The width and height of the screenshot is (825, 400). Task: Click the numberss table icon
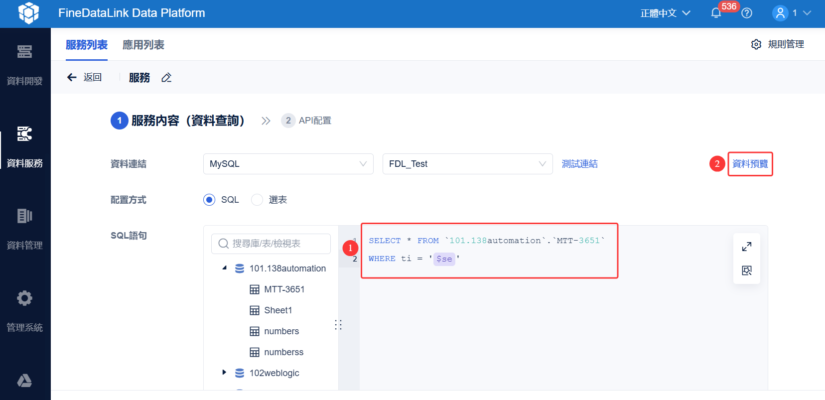[255, 352]
